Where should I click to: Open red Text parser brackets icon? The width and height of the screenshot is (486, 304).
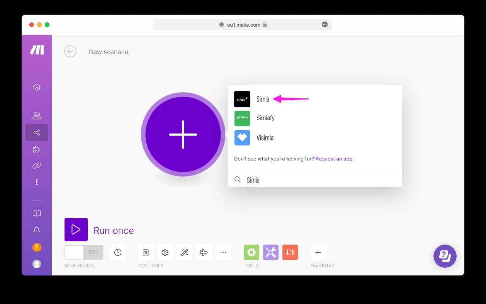tap(290, 252)
